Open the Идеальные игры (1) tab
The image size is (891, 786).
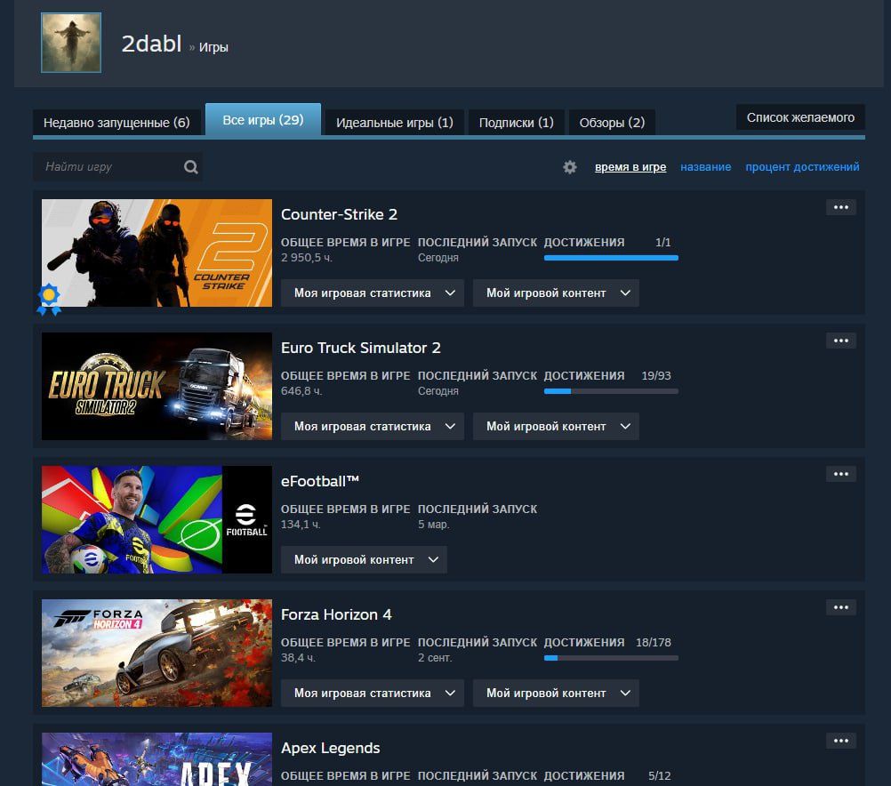tap(394, 122)
